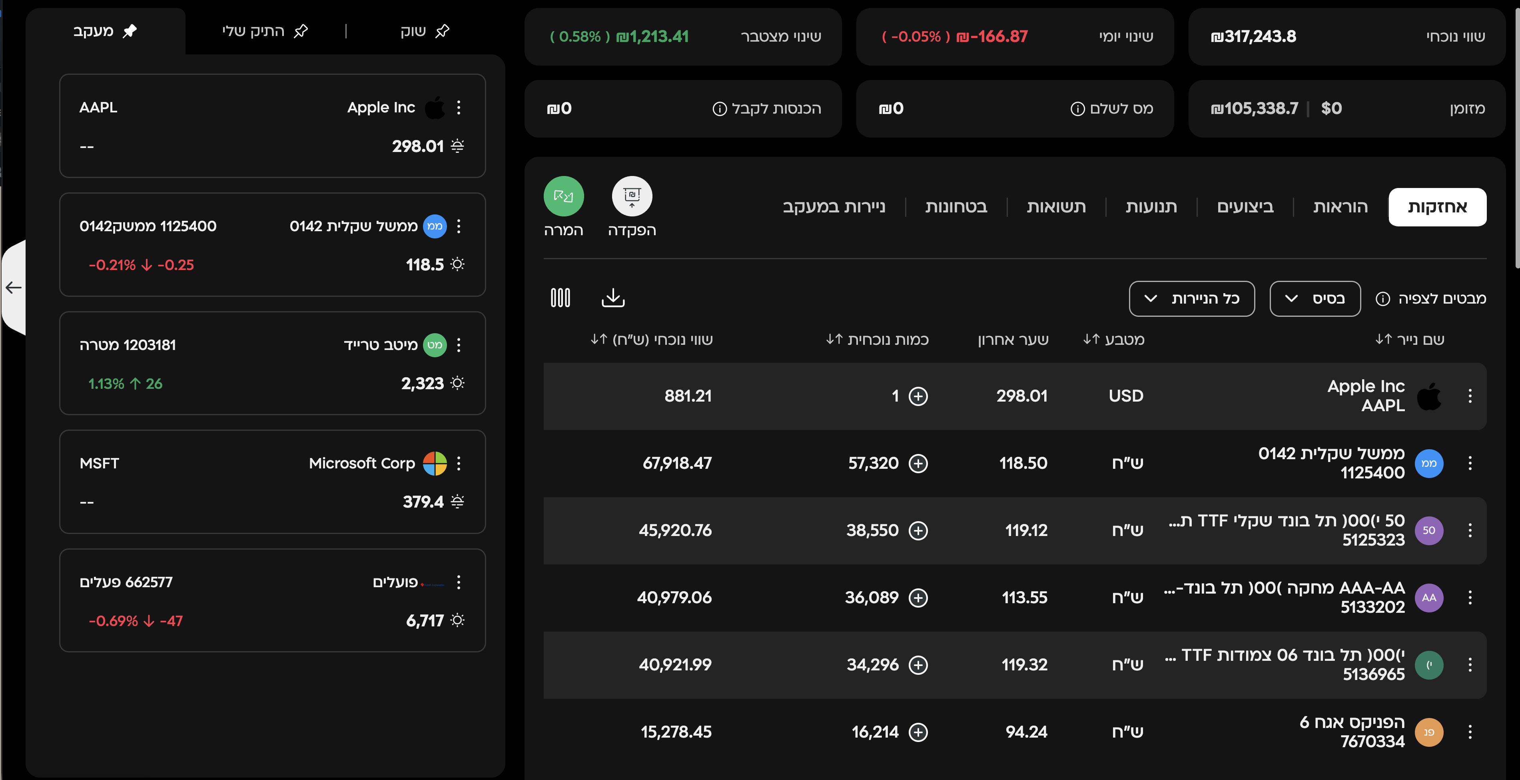Sort by כמות נוכחית column
The width and height of the screenshot is (1520, 780).
pos(877,340)
